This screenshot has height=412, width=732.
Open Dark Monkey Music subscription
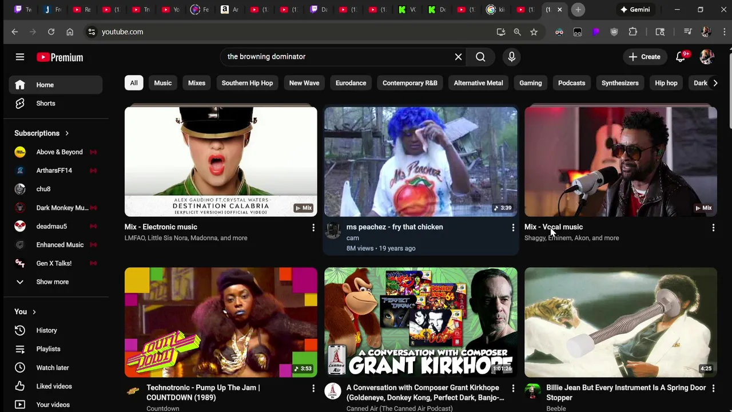point(55,208)
